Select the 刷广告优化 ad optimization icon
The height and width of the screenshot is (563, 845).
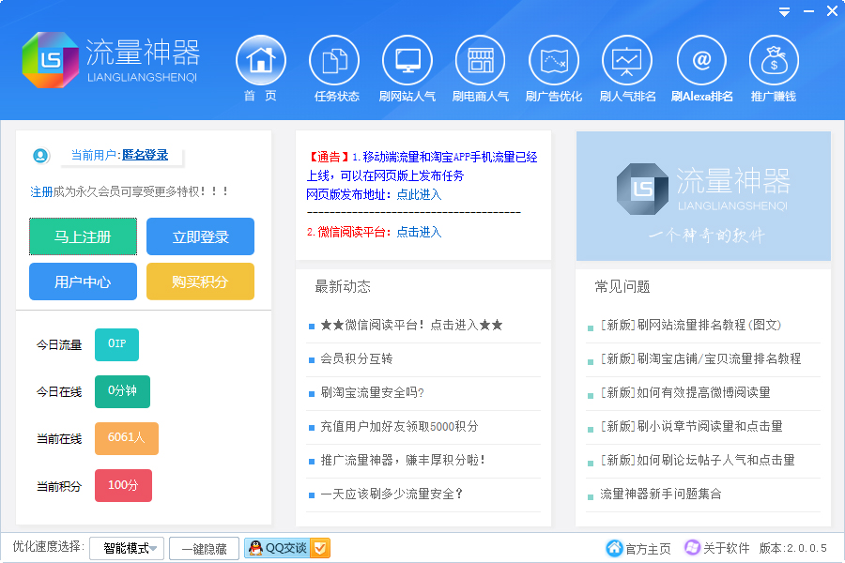[x=554, y=61]
